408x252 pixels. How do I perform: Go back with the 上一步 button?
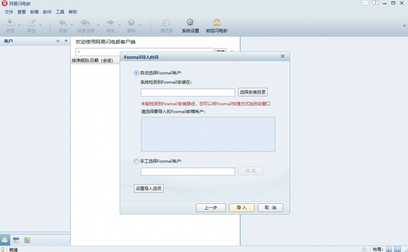211,208
